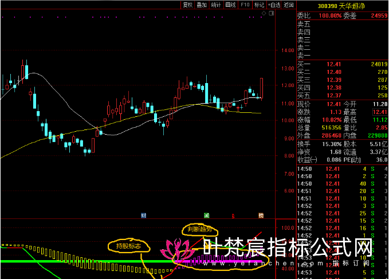The height and width of the screenshot is (279, 389).
Task: Click the 100.0 indicator axis label
Action: click(x=288, y=227)
